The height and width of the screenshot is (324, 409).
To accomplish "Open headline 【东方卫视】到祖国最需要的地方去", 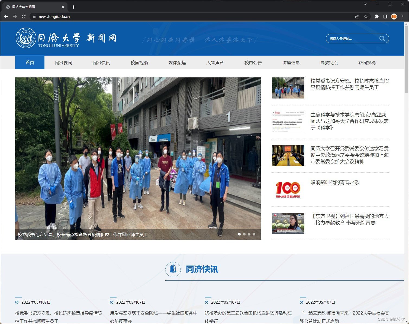I will point(350,220).
